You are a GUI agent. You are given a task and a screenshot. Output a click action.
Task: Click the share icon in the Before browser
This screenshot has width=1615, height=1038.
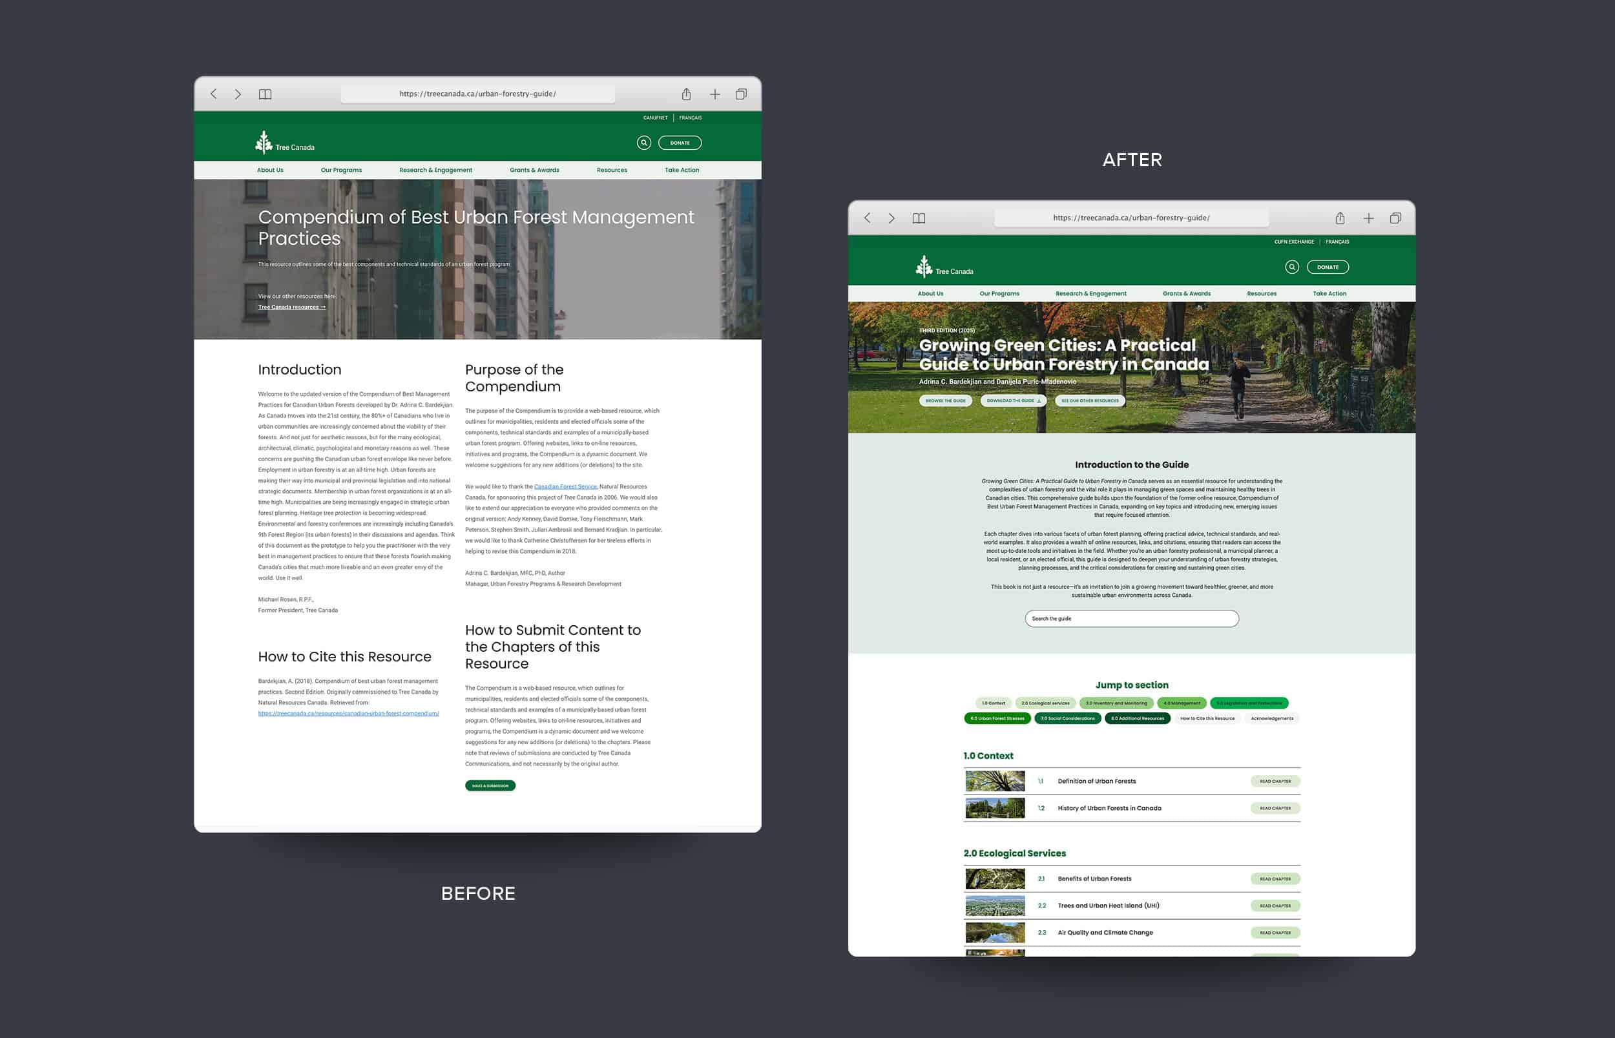point(686,94)
